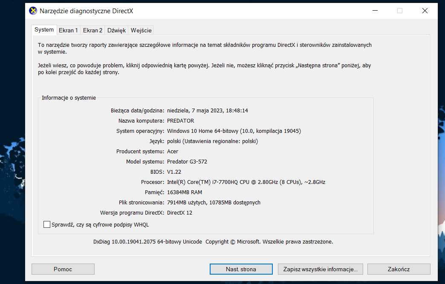Enable the WHQL digital signatures checkbox
This screenshot has width=445, height=284.
coord(47,224)
